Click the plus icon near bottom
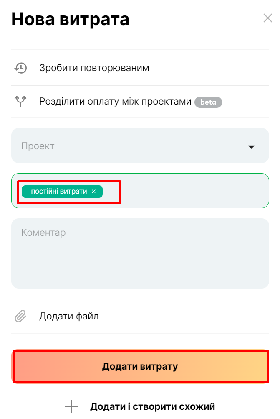This screenshot has height=419, width=280. [x=71, y=406]
